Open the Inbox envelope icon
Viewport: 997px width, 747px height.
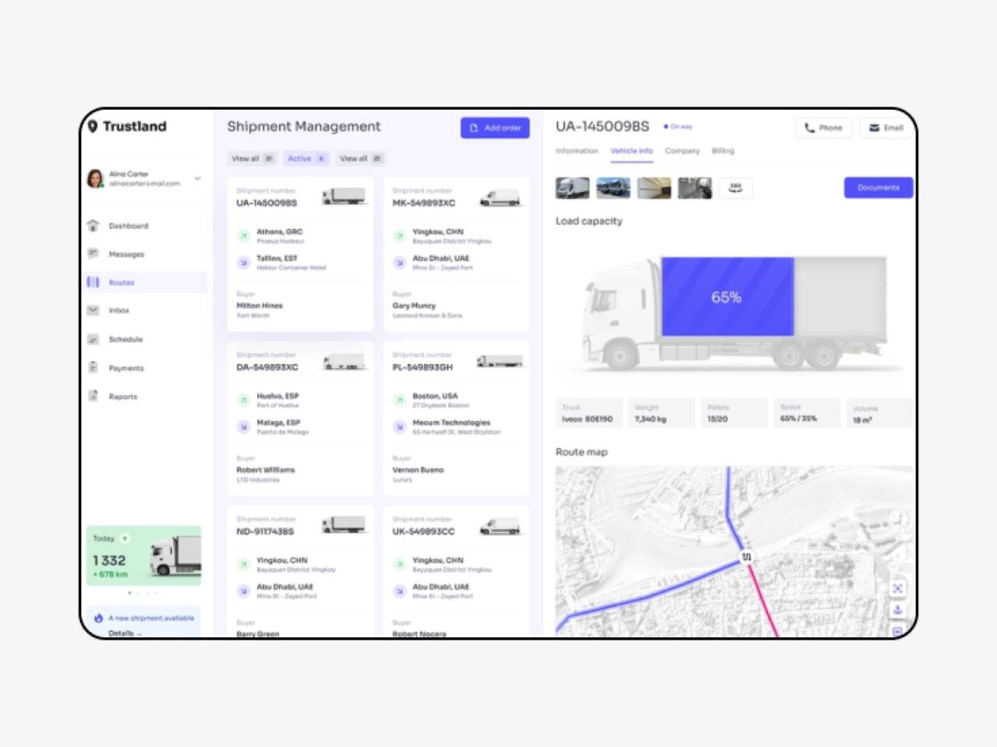tap(93, 310)
